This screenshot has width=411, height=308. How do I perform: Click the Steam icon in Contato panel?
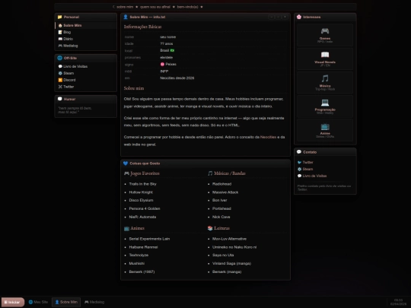(299, 169)
